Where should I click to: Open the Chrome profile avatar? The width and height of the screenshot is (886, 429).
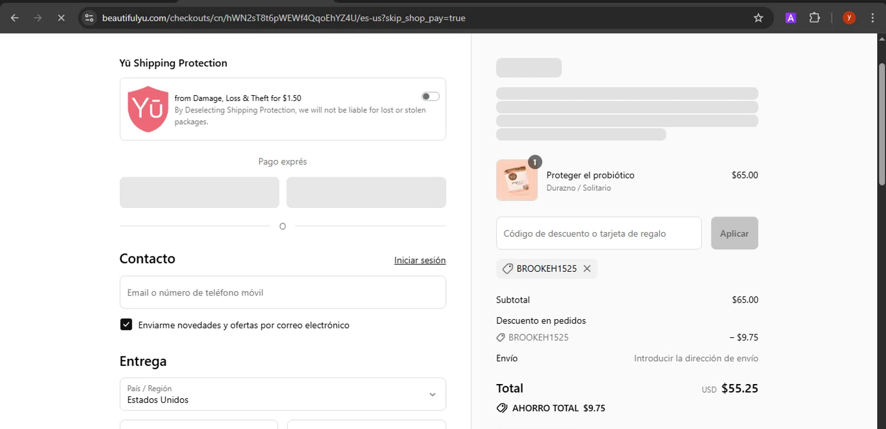click(849, 18)
